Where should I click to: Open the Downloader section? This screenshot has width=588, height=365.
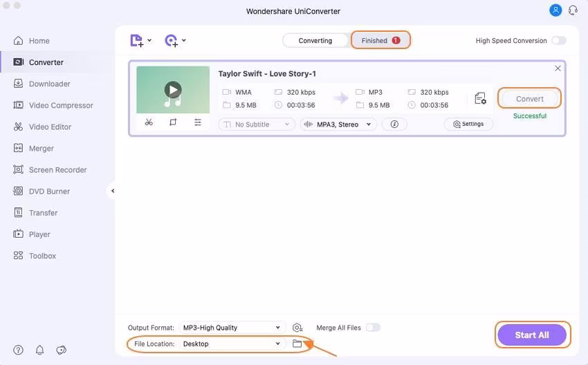42,84
